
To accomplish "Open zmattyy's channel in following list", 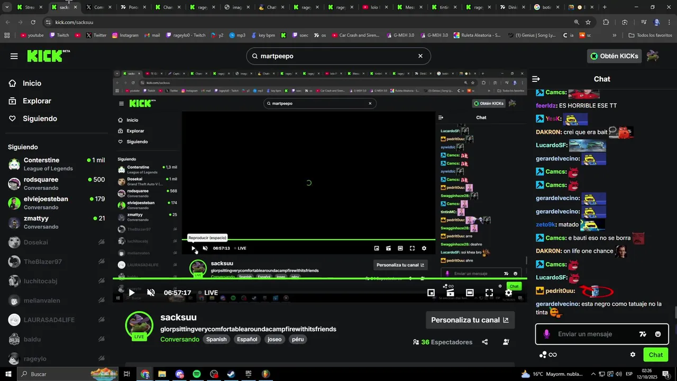I will click(x=56, y=222).
